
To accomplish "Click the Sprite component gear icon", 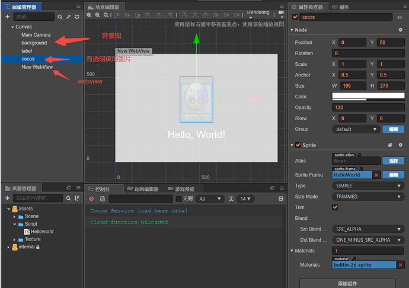I will point(400,145).
